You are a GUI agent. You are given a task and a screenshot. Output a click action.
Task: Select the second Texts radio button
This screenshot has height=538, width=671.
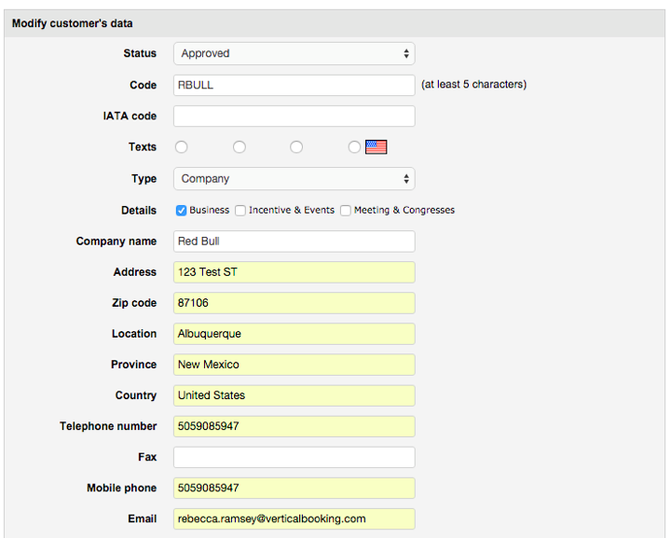[240, 146]
